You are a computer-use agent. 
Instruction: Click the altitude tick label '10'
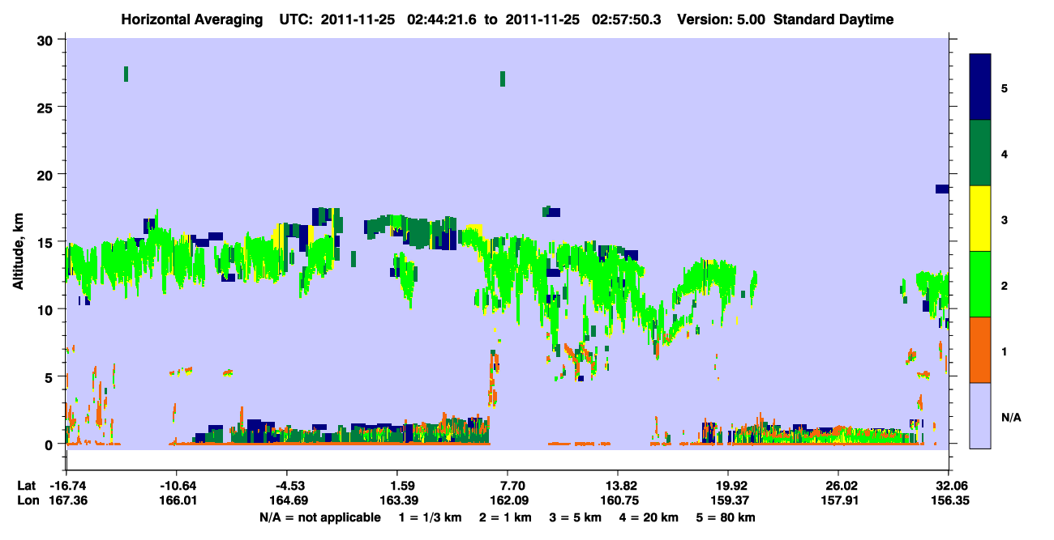click(x=47, y=309)
